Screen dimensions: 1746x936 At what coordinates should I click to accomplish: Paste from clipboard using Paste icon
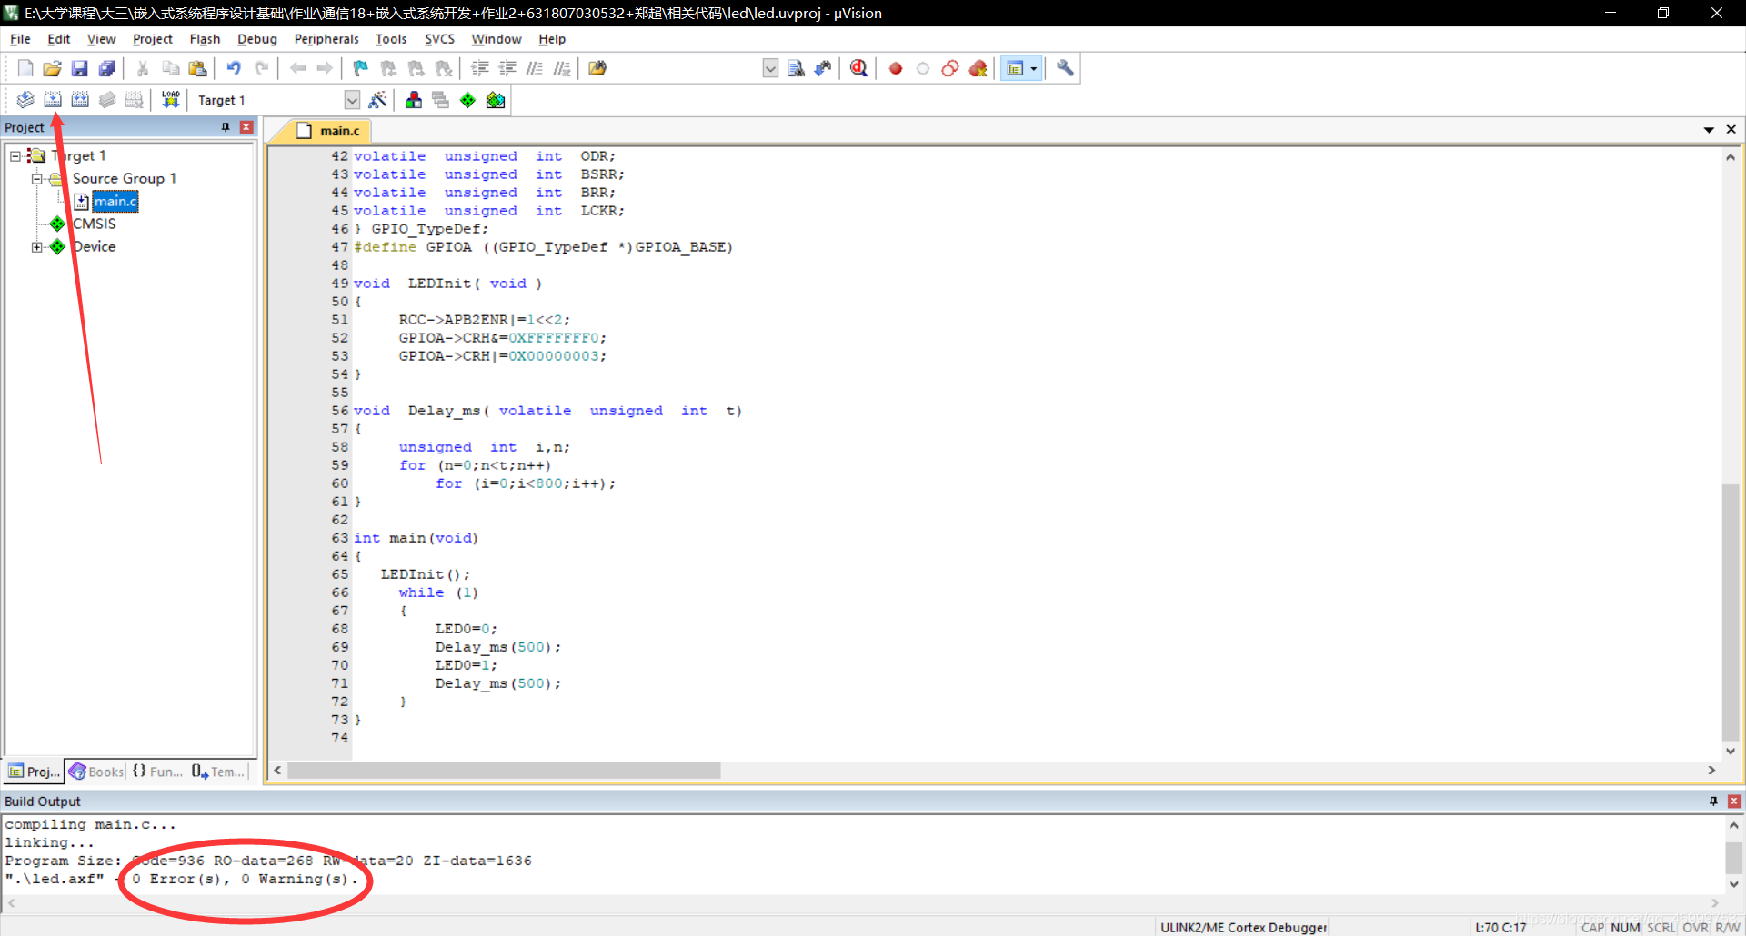pyautogui.click(x=197, y=68)
